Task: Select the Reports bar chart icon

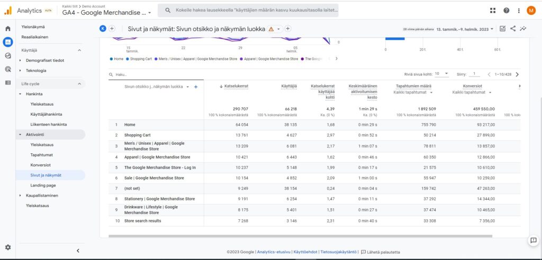Action: pyautogui.click(x=7, y=42)
